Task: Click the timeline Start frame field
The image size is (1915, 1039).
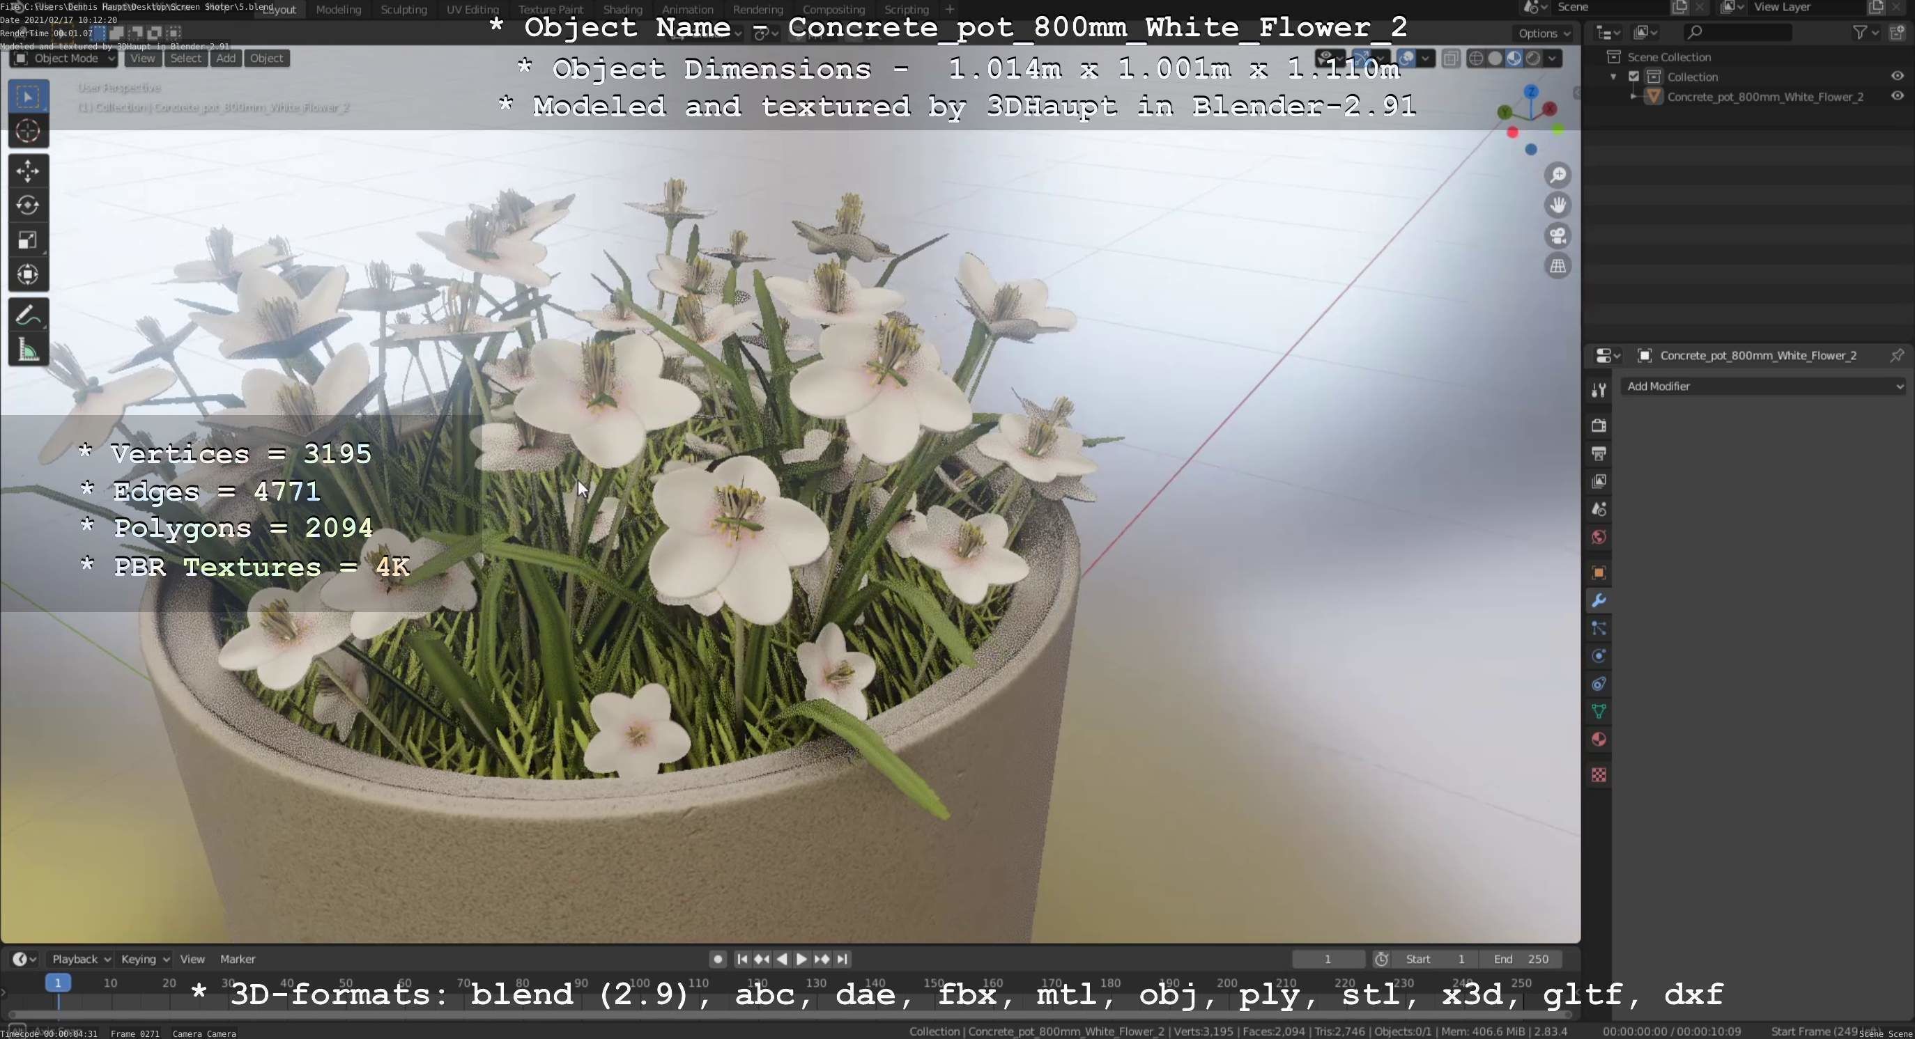Action: click(x=1435, y=960)
